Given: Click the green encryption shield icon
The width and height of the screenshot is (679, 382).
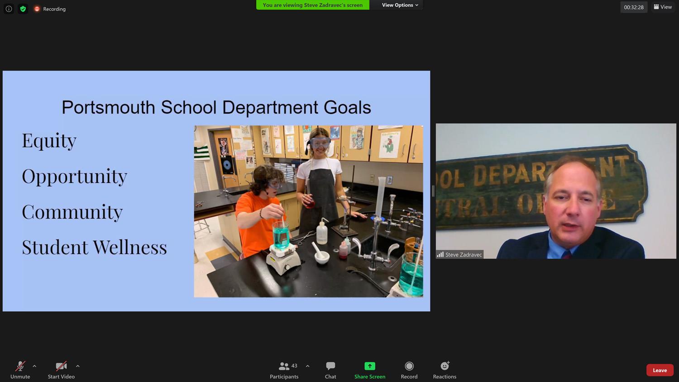Looking at the screenshot, I should pos(23,9).
